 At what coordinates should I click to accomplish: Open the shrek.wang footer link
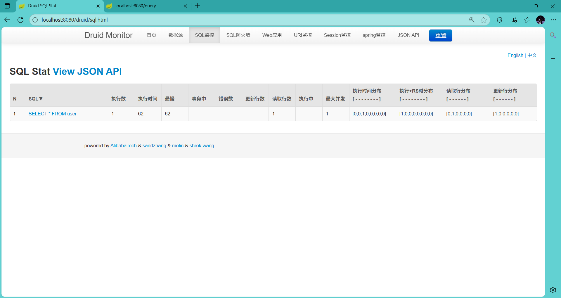pyautogui.click(x=202, y=145)
